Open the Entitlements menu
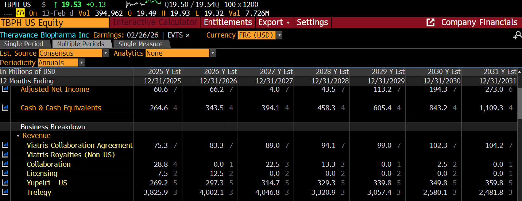This screenshot has width=522, height=201. (228, 23)
